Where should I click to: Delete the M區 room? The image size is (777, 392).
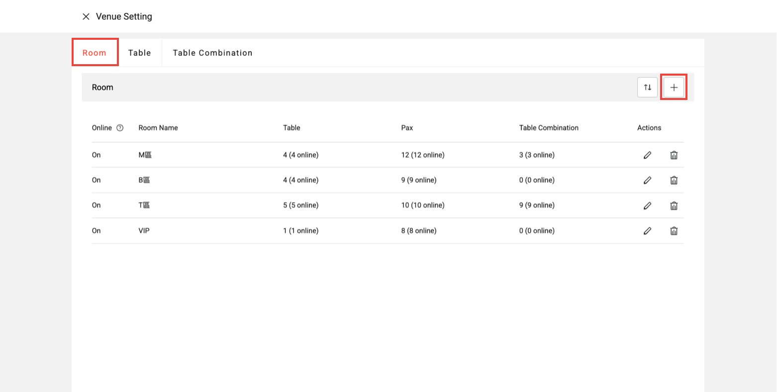tap(674, 155)
